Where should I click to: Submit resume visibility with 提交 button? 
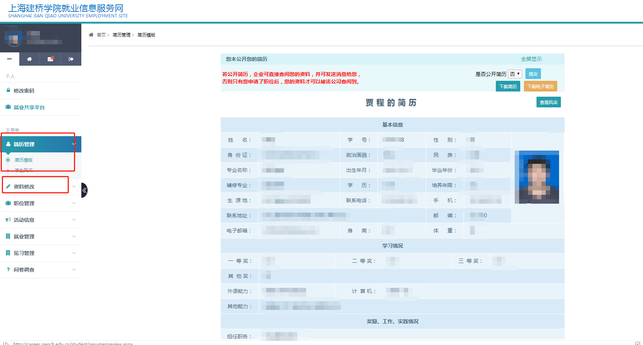(x=533, y=73)
